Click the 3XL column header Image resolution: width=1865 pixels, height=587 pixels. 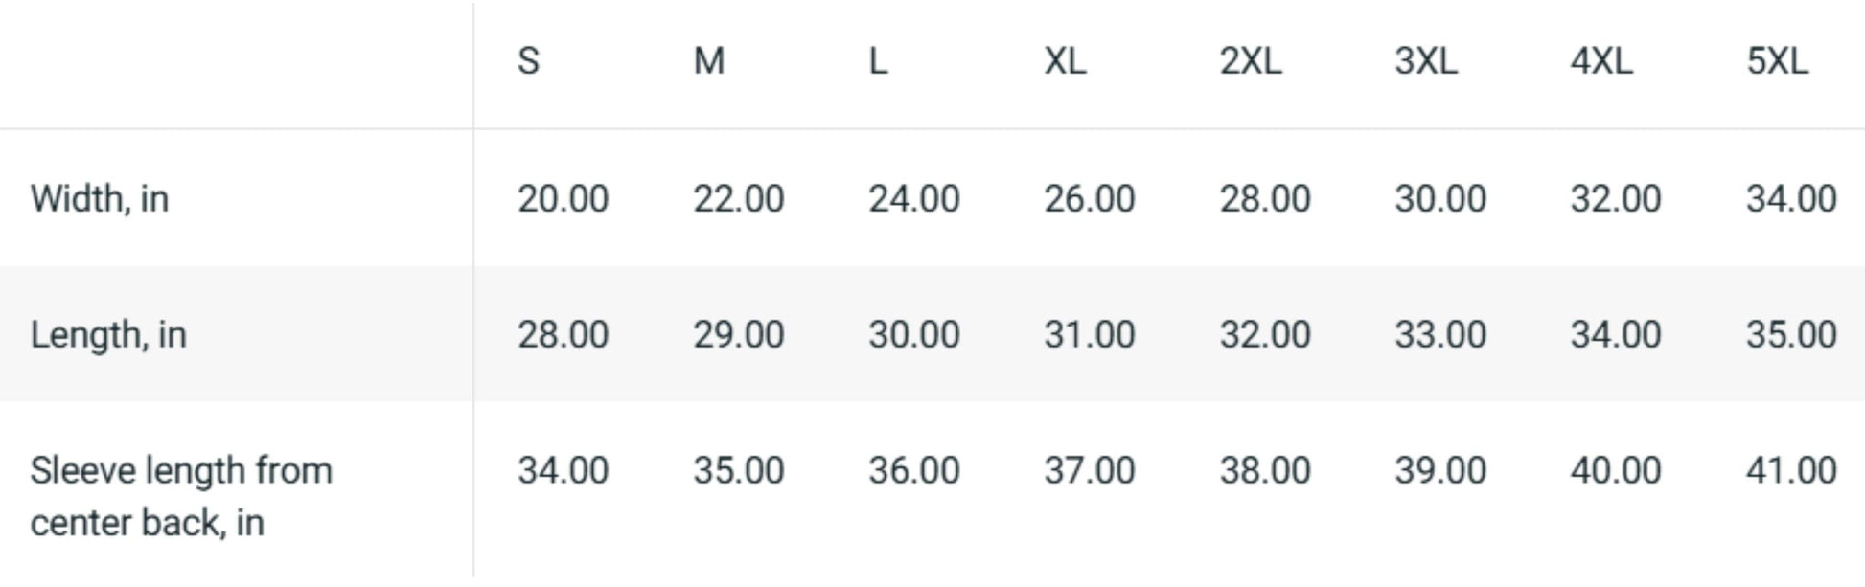1426,61
